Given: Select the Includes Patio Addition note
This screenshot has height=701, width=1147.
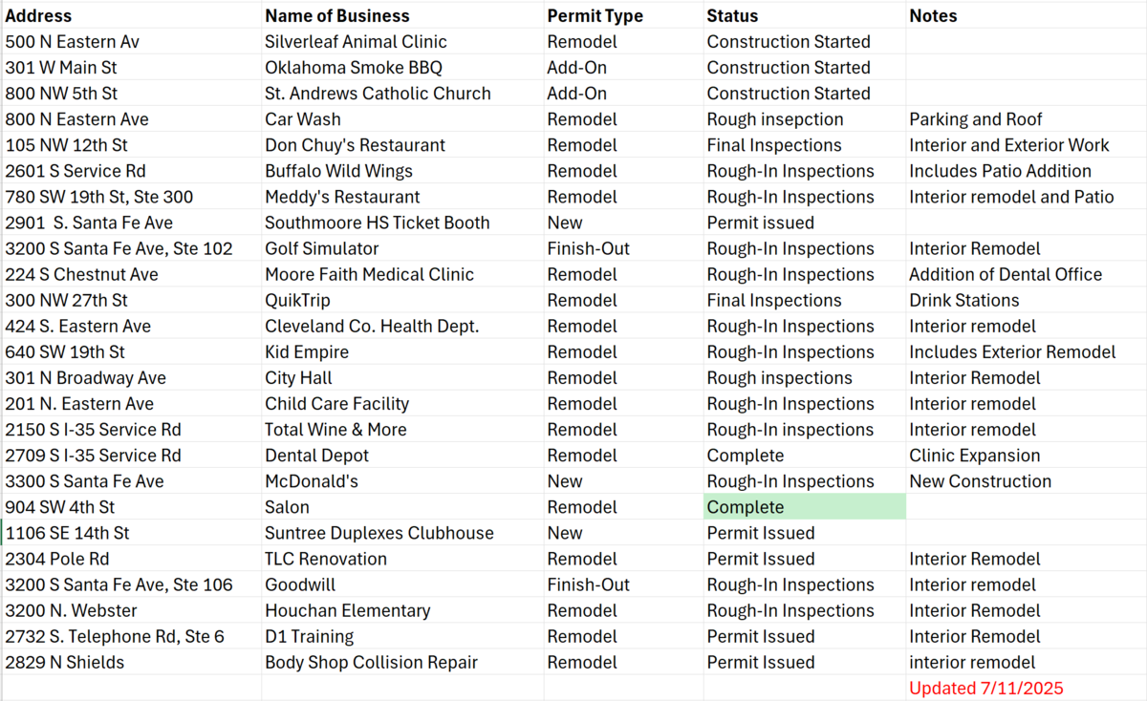Looking at the screenshot, I should pyautogui.click(x=1027, y=171).
